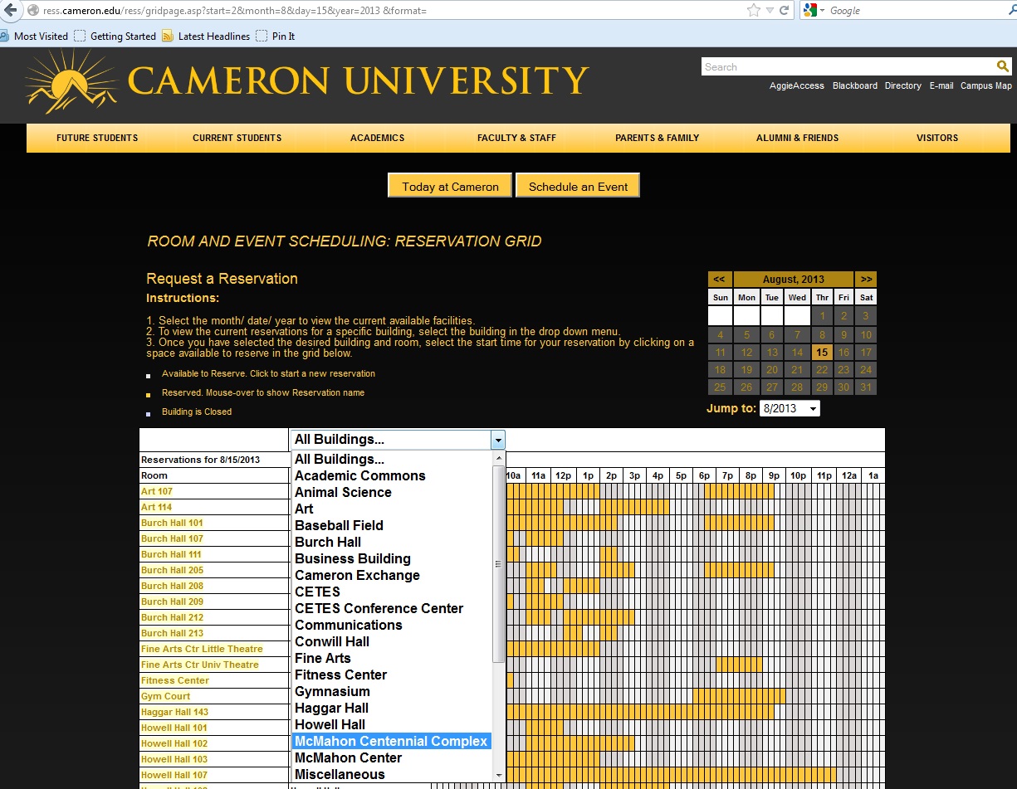
Task: Click the Schedule an Event button
Action: tap(578, 186)
